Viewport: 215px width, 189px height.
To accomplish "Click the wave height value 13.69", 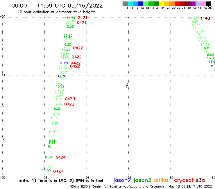I will pos(52,136).
